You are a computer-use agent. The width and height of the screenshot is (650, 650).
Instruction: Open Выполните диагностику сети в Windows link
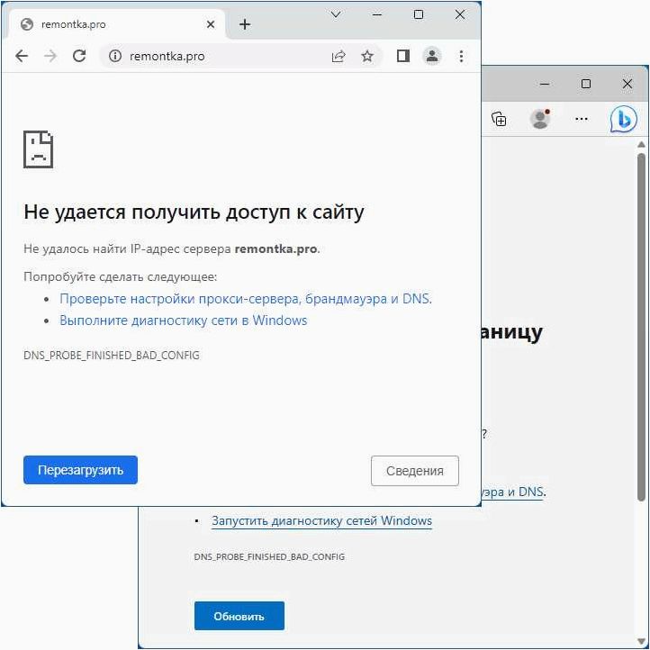click(x=184, y=320)
